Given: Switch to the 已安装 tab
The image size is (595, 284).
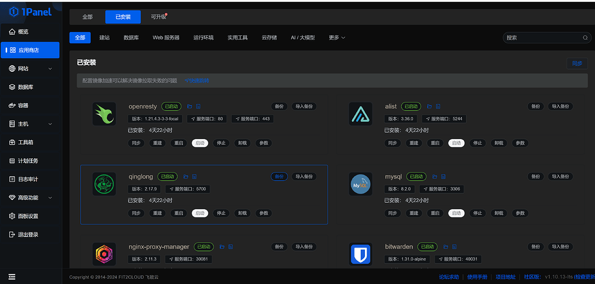Looking at the screenshot, I should [x=123, y=17].
